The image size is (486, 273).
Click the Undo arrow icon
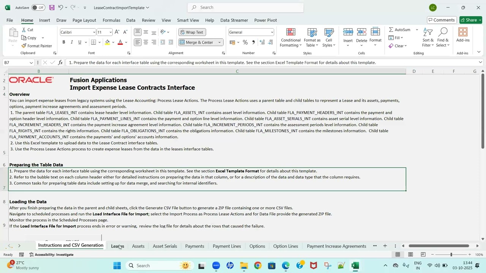pyautogui.click(x=60, y=8)
